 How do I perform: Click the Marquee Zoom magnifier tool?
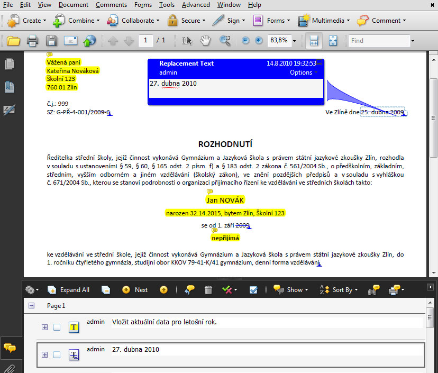click(x=225, y=41)
